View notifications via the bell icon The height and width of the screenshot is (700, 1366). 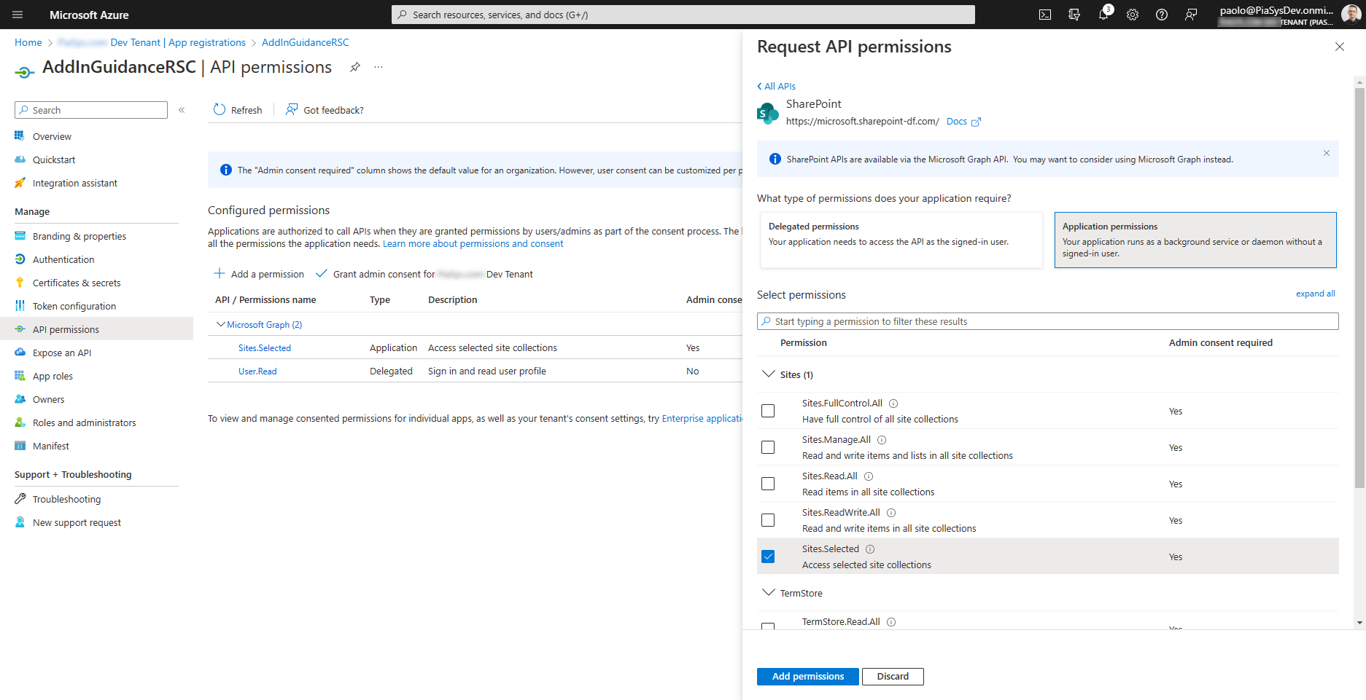pos(1103,15)
